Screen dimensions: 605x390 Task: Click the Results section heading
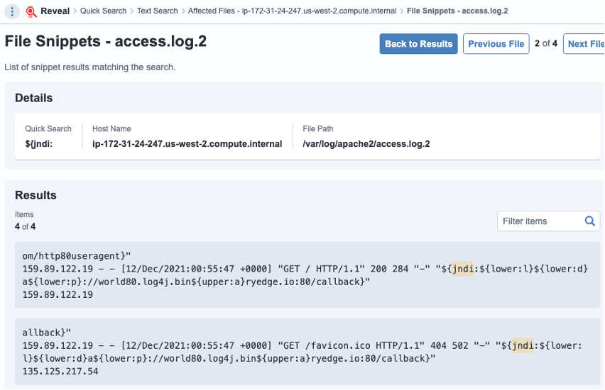[36, 195]
